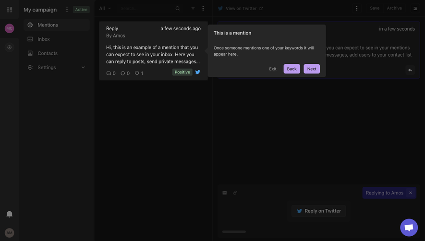Archive the mention

(394, 8)
